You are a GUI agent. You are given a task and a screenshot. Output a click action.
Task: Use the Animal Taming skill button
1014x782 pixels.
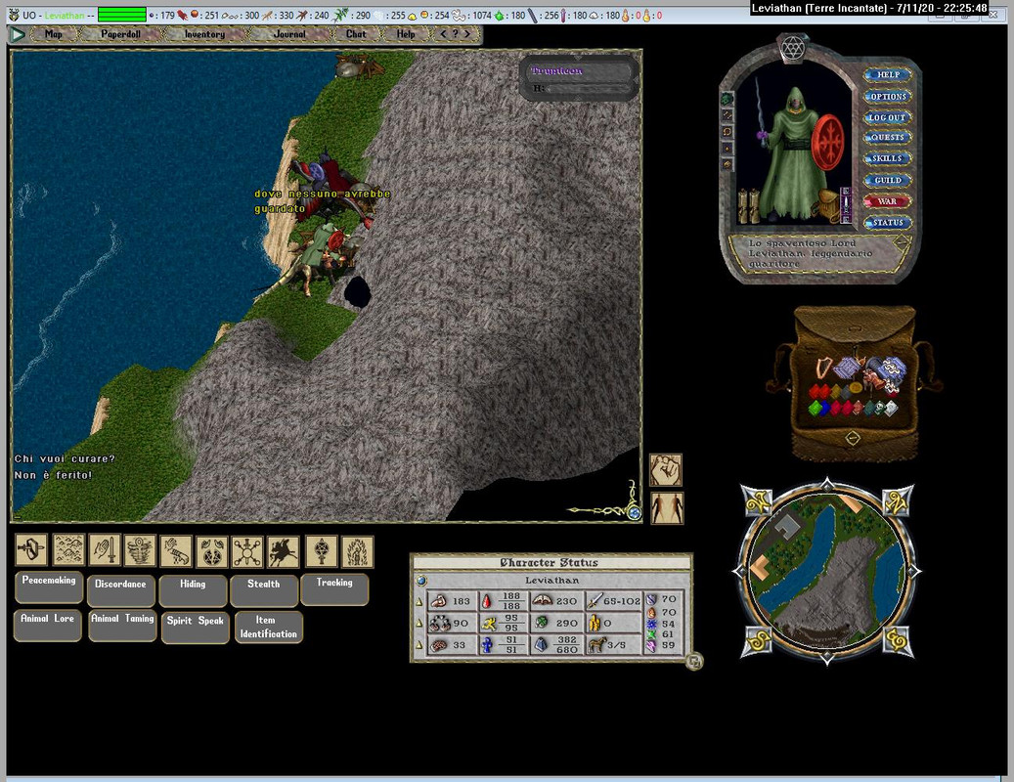pyautogui.click(x=122, y=625)
